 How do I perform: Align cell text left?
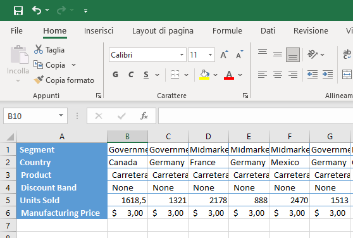point(263,75)
